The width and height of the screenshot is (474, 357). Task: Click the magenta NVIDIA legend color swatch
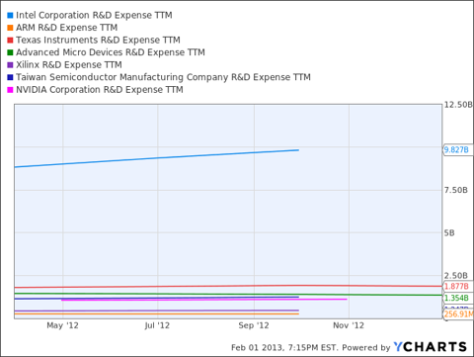[x=10, y=90]
